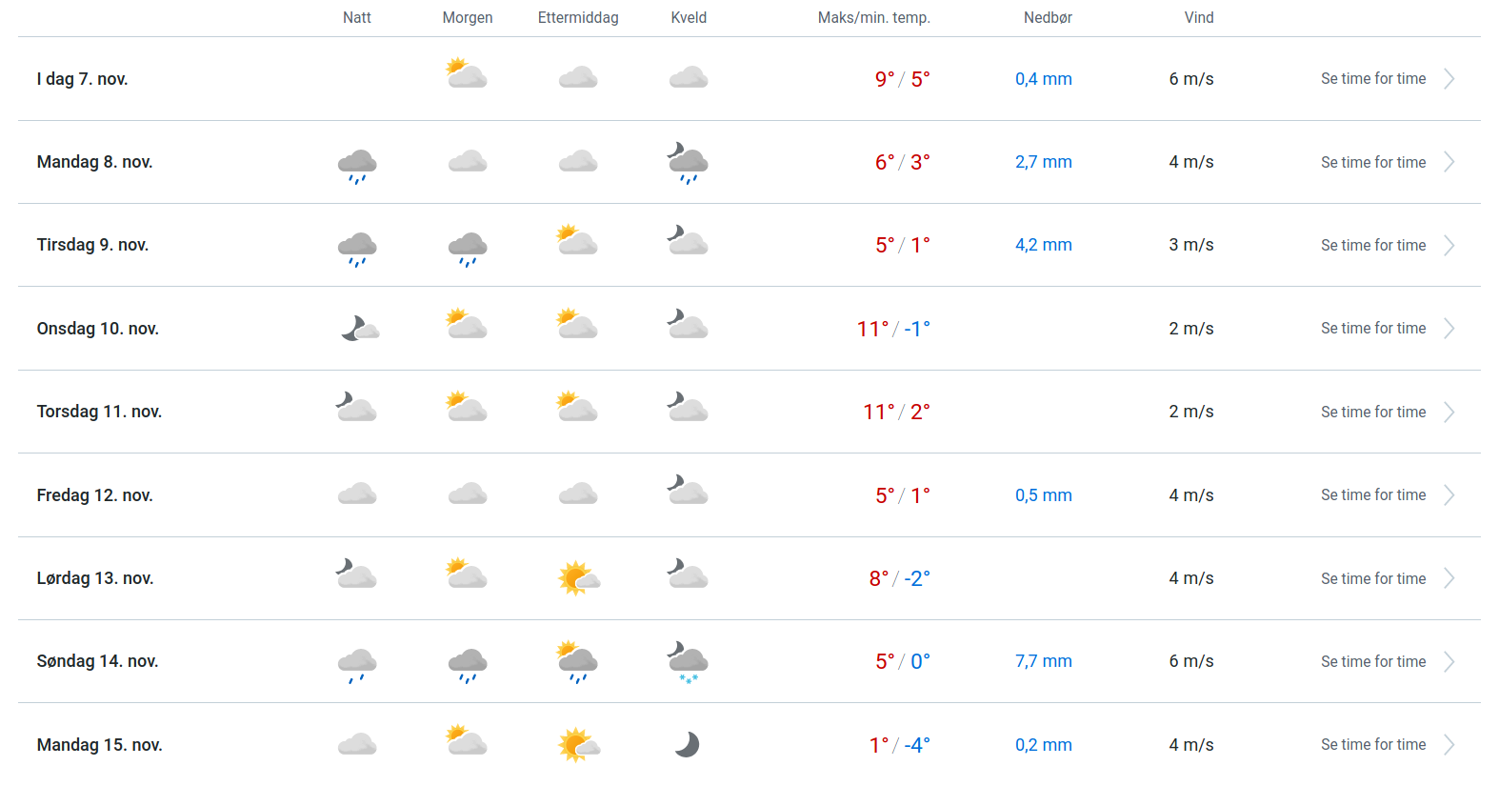Click Søndag 14. nov. afternoon rain icon

[x=577, y=662]
